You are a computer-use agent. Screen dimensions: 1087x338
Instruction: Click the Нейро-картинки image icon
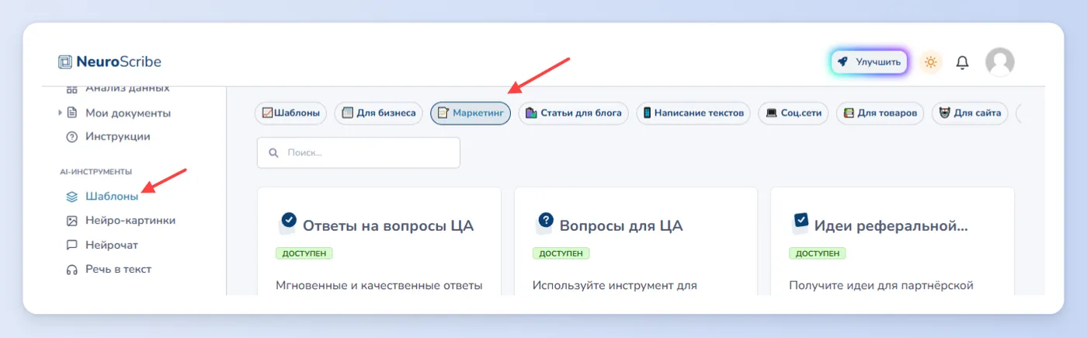click(x=72, y=221)
